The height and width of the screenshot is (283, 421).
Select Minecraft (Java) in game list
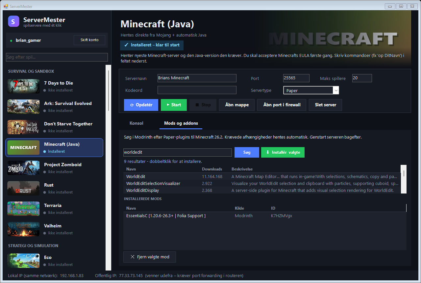click(54, 147)
